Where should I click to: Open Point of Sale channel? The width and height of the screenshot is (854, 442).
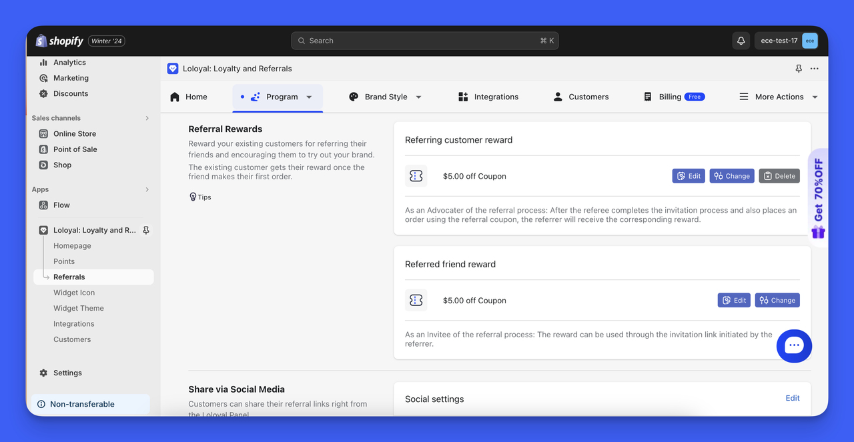coord(75,149)
